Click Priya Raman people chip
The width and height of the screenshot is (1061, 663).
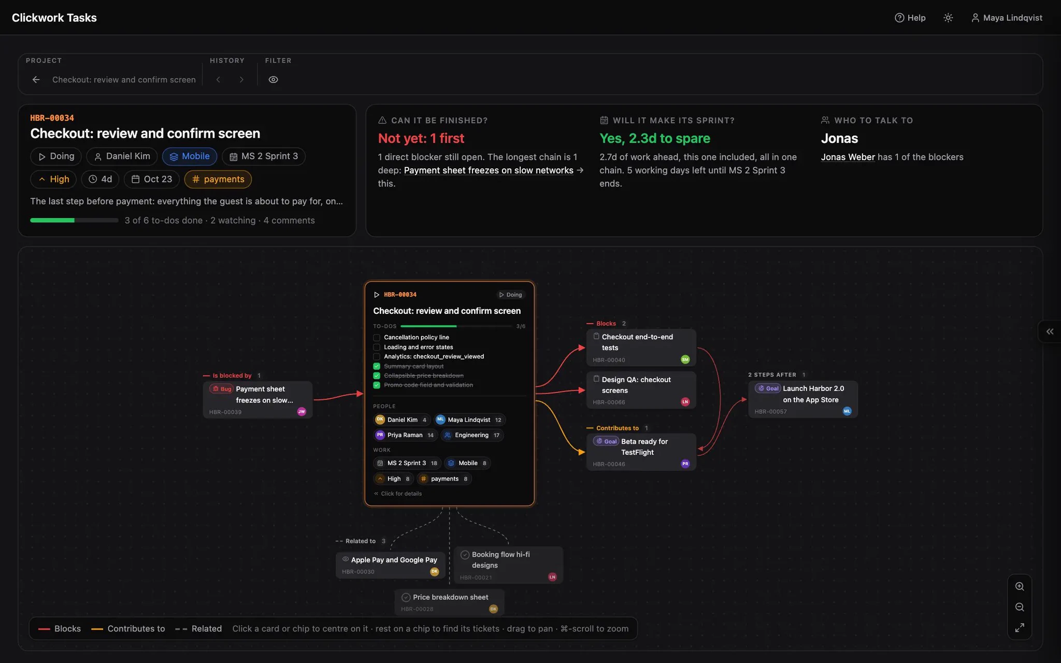(x=405, y=435)
